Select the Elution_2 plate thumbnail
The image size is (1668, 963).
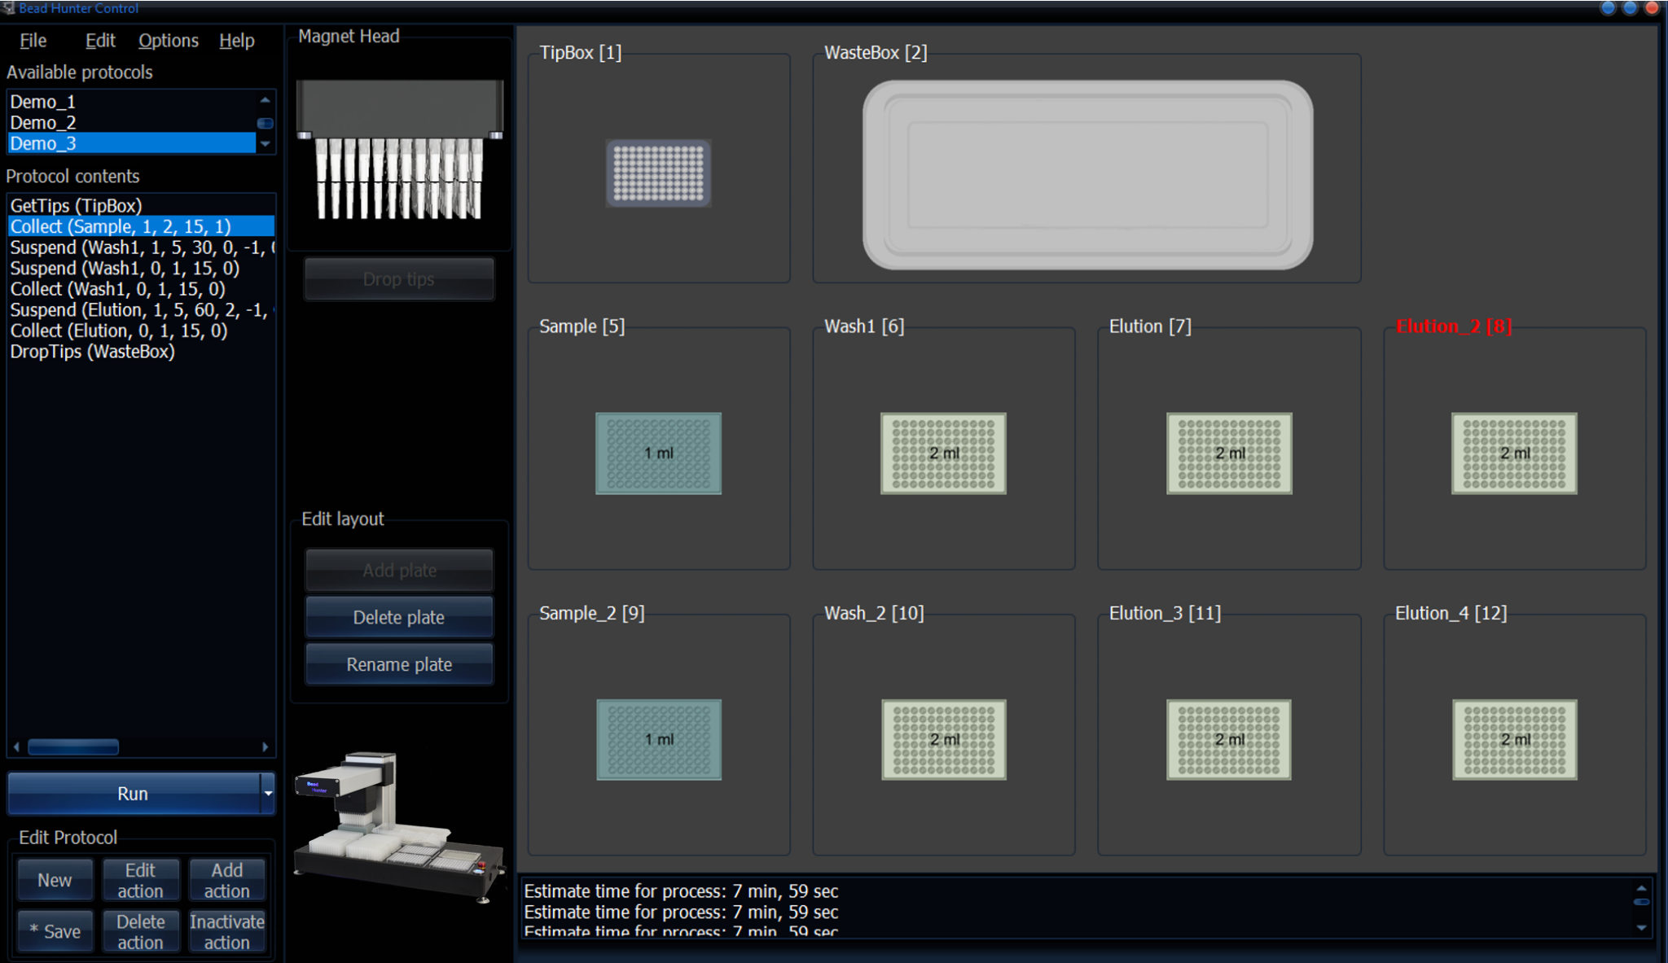pyautogui.click(x=1515, y=453)
